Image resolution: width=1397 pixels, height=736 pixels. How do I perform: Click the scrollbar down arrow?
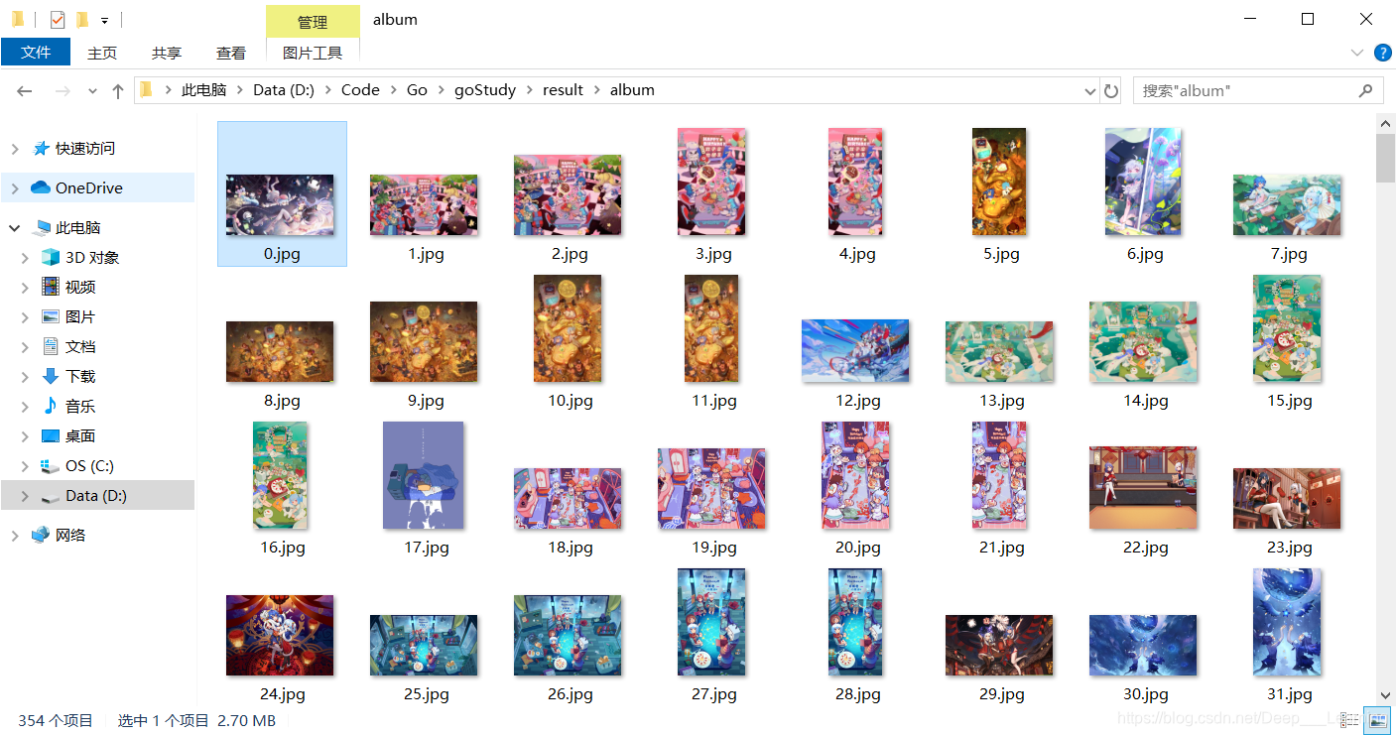1386,695
